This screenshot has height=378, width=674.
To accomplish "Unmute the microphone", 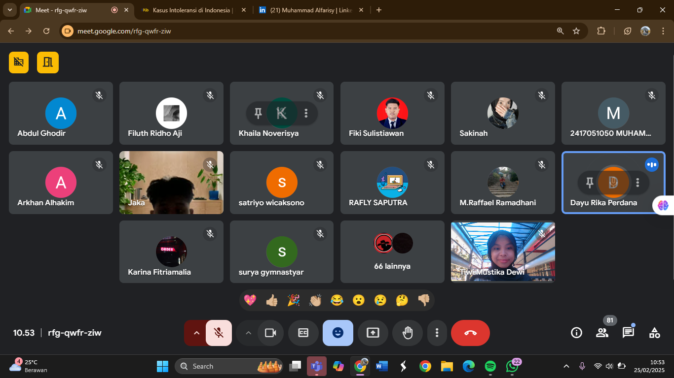I will click(219, 333).
